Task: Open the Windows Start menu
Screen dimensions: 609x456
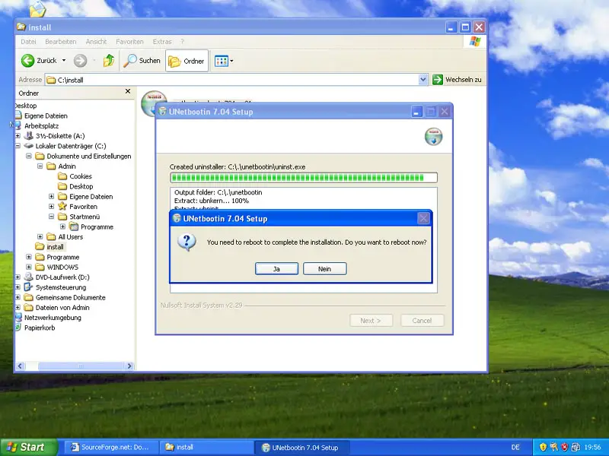Action: [x=28, y=447]
